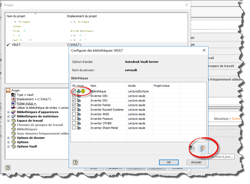Check the Inventor Feature library box

[74, 119]
